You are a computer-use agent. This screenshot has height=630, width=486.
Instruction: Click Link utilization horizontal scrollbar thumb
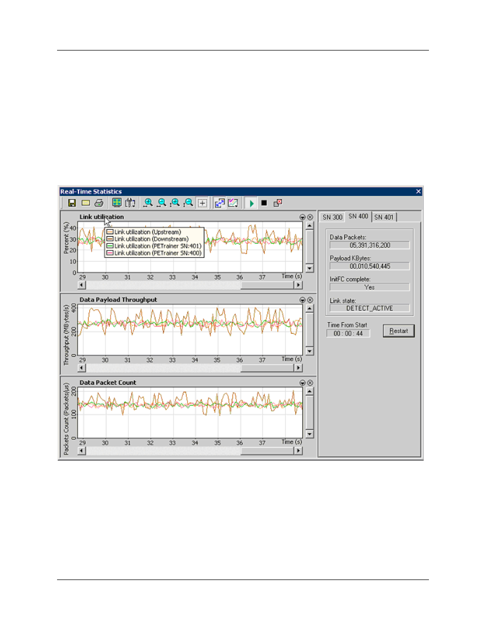[x=267, y=285]
